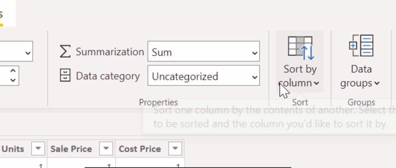
Task: Open the Units column filter arrow
Action: [x=38, y=148]
